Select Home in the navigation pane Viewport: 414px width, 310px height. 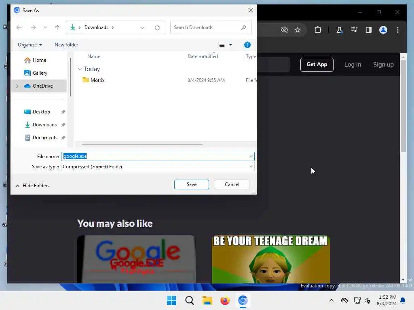point(39,60)
